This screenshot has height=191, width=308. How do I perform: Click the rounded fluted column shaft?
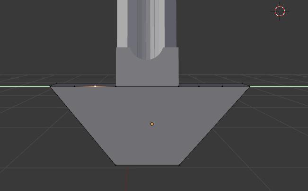point(147,24)
